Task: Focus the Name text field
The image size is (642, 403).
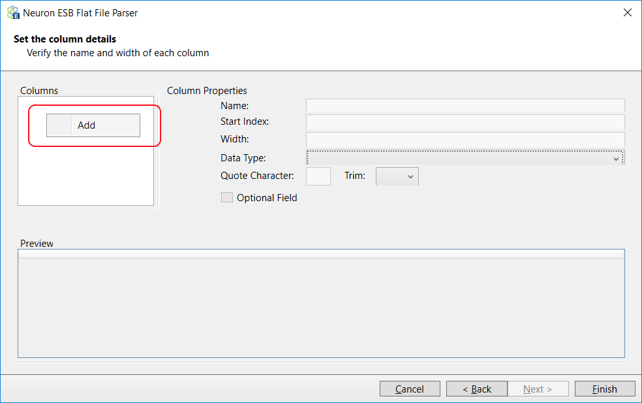Action: pyautogui.click(x=465, y=105)
